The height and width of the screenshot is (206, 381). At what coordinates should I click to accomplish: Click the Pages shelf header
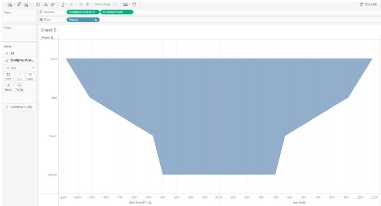[x=7, y=12]
